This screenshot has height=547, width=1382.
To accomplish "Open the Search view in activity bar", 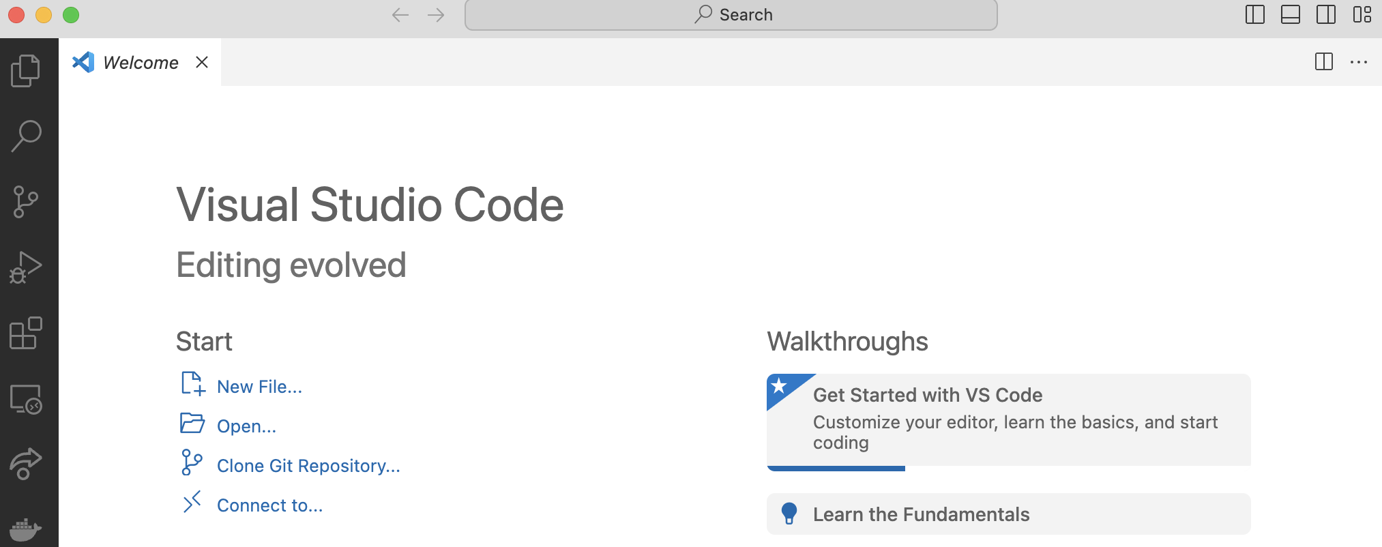I will [x=26, y=136].
